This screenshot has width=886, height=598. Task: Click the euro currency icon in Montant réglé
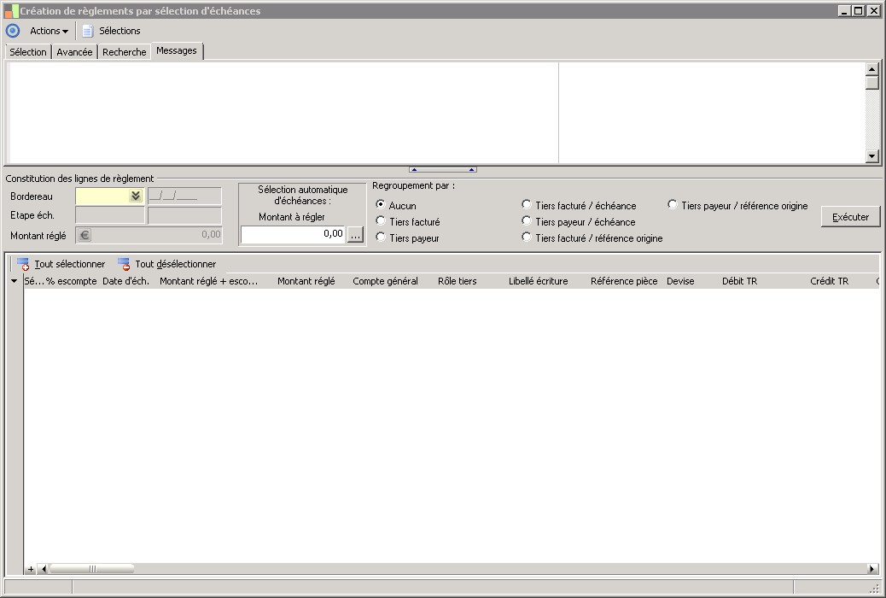click(85, 235)
